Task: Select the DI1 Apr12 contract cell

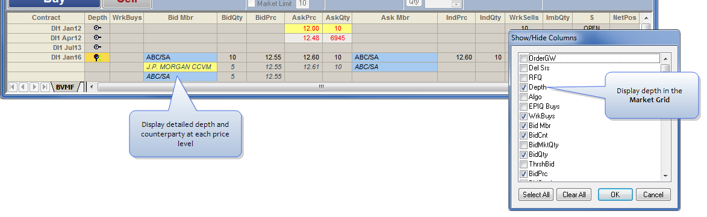Action: [x=46, y=38]
